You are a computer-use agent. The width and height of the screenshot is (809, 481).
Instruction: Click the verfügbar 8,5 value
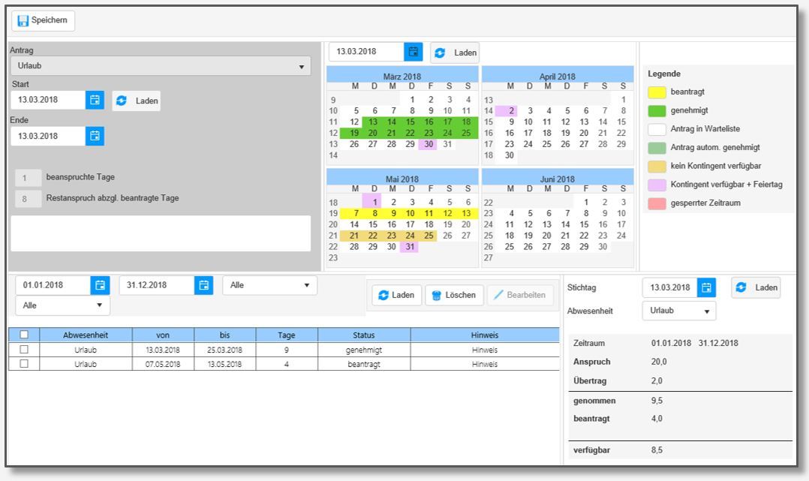click(657, 450)
